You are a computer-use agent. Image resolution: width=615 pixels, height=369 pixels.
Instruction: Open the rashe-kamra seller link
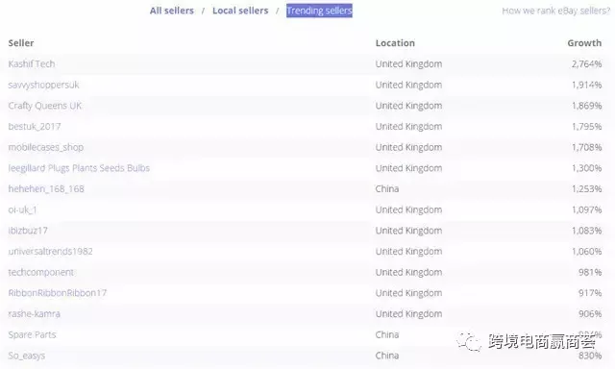[x=35, y=313]
